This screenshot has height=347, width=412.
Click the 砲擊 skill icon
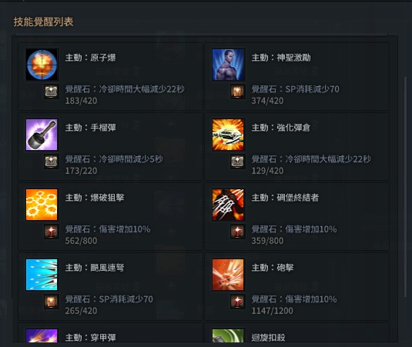[228, 275]
